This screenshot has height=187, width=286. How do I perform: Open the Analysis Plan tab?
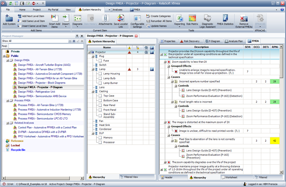[234, 41]
